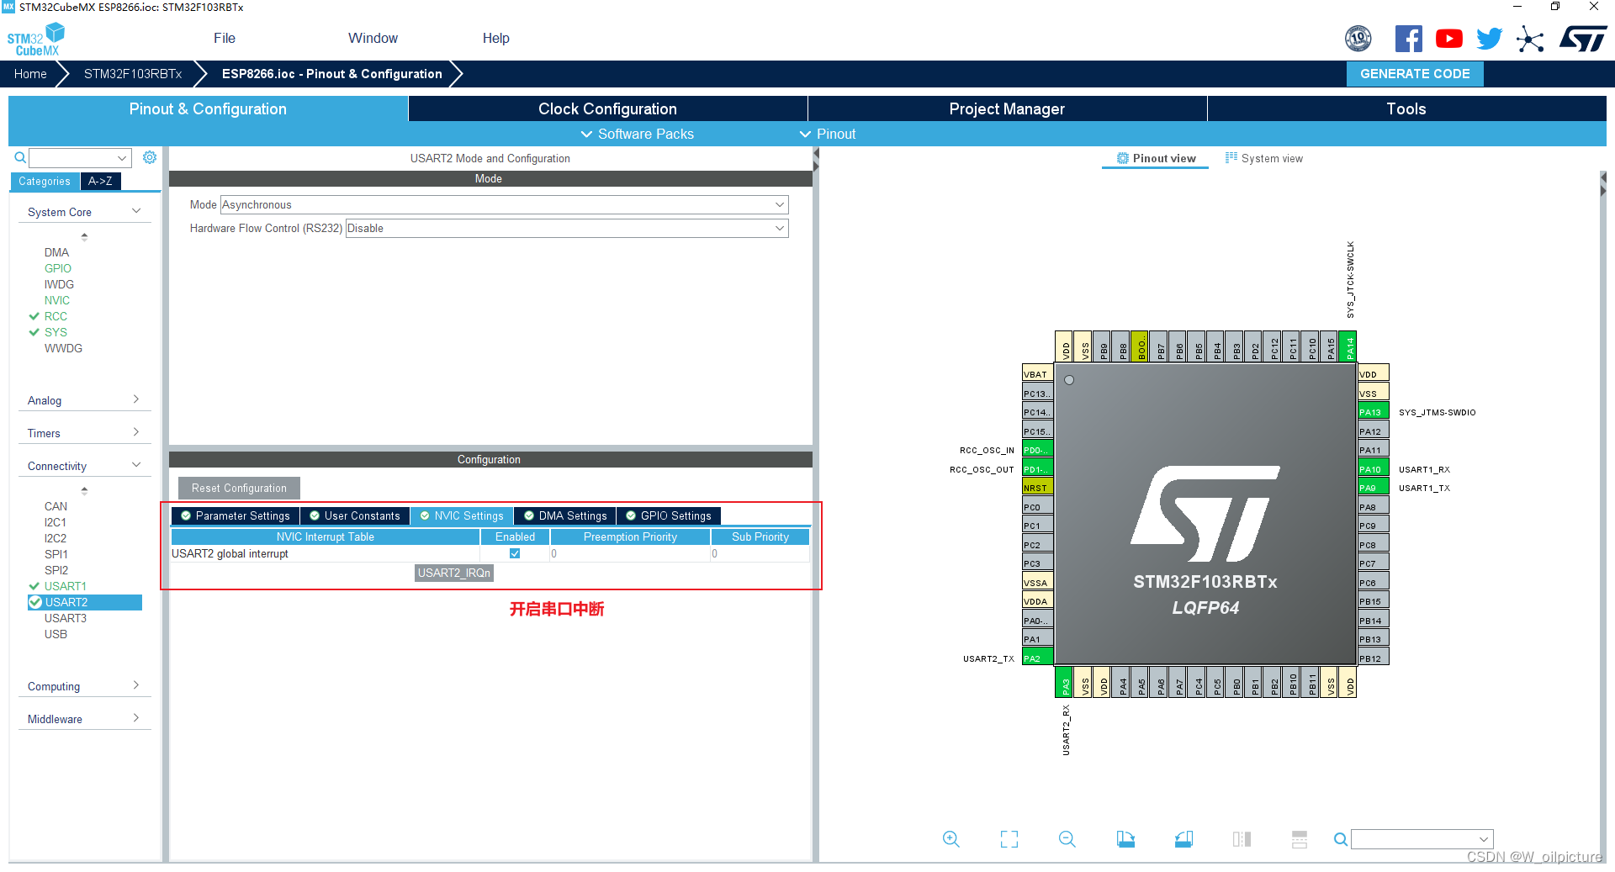The image size is (1615, 872).
Task: Select the PA14 SWCLK pin
Action: (1348, 346)
